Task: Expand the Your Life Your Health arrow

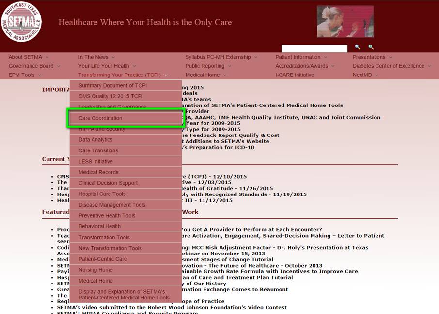Action: [134, 66]
